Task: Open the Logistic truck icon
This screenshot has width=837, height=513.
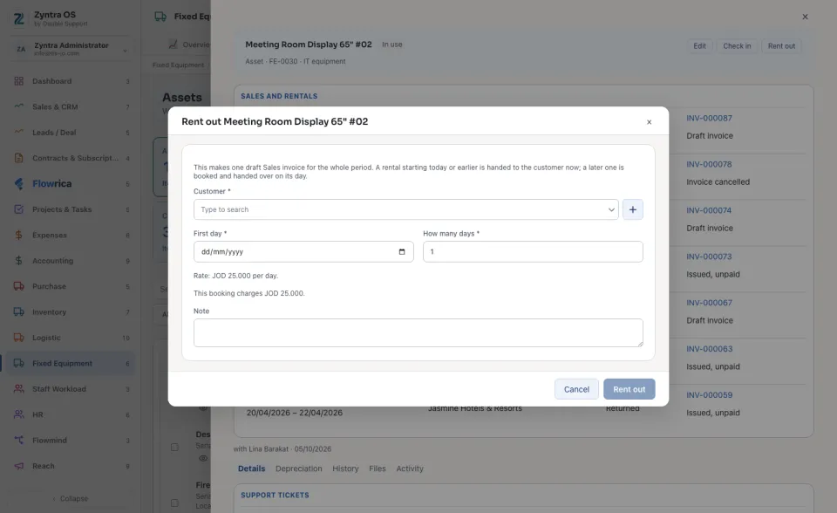Action: 18,338
